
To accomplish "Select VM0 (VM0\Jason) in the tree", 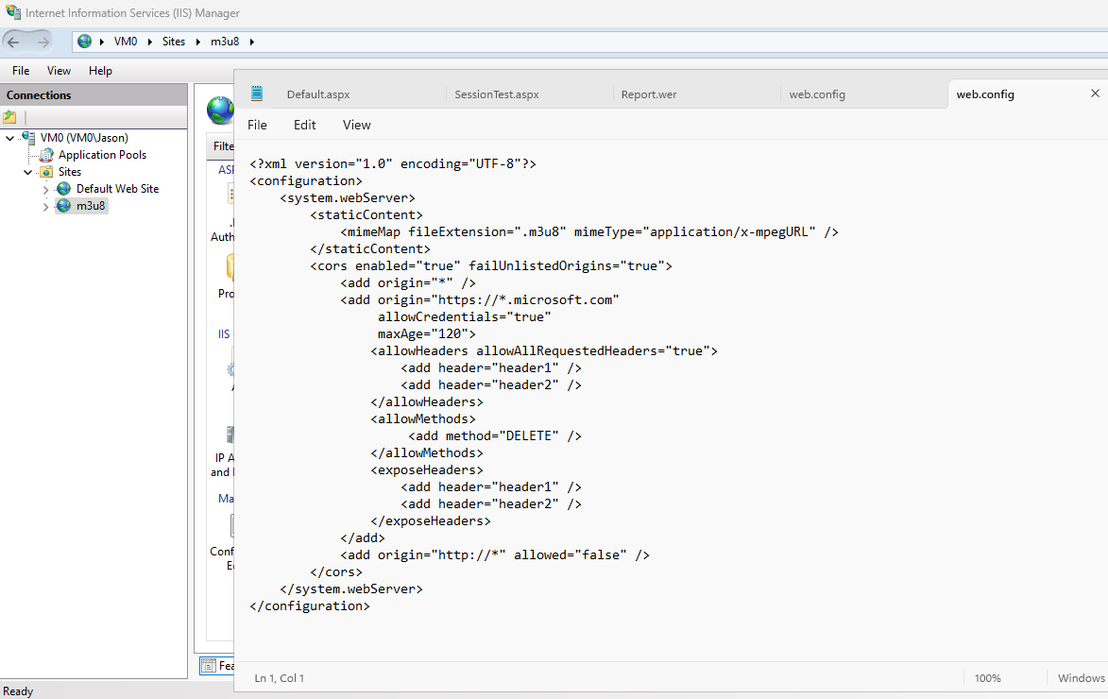I will click(x=84, y=138).
